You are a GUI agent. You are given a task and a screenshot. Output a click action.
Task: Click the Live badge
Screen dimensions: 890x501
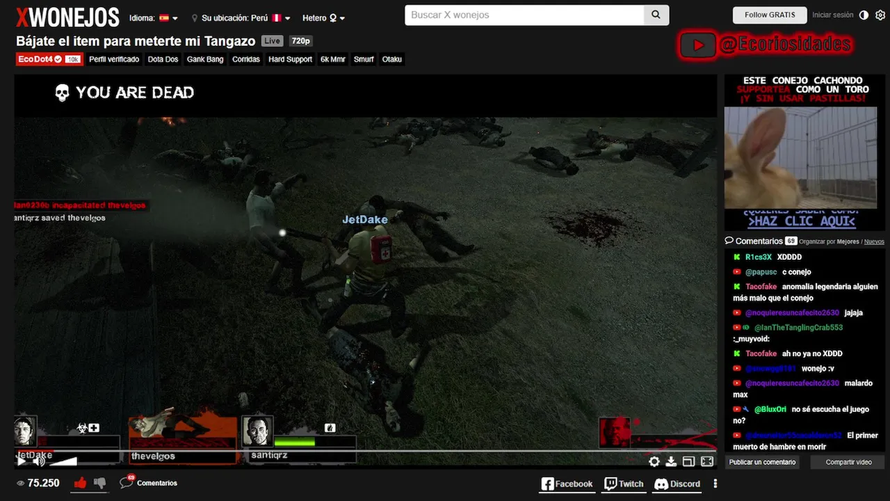point(273,41)
